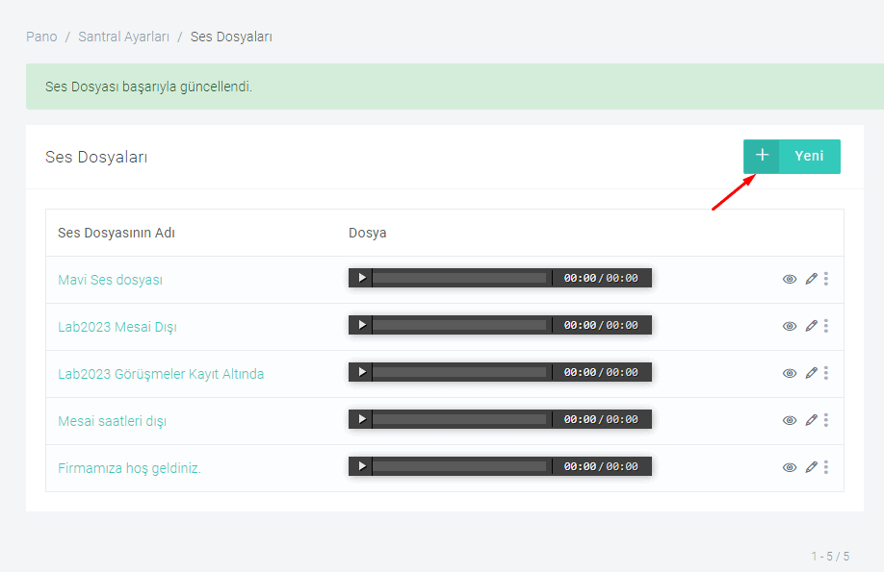View Mavi Ses dosyası using eye icon
884x572 pixels.
[790, 279]
